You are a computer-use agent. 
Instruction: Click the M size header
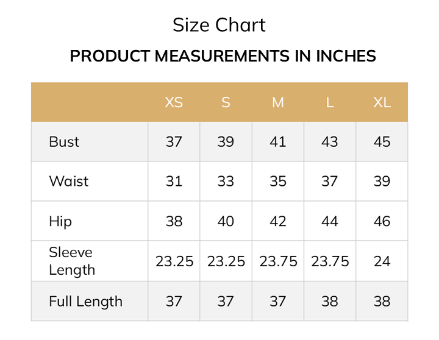click(278, 102)
